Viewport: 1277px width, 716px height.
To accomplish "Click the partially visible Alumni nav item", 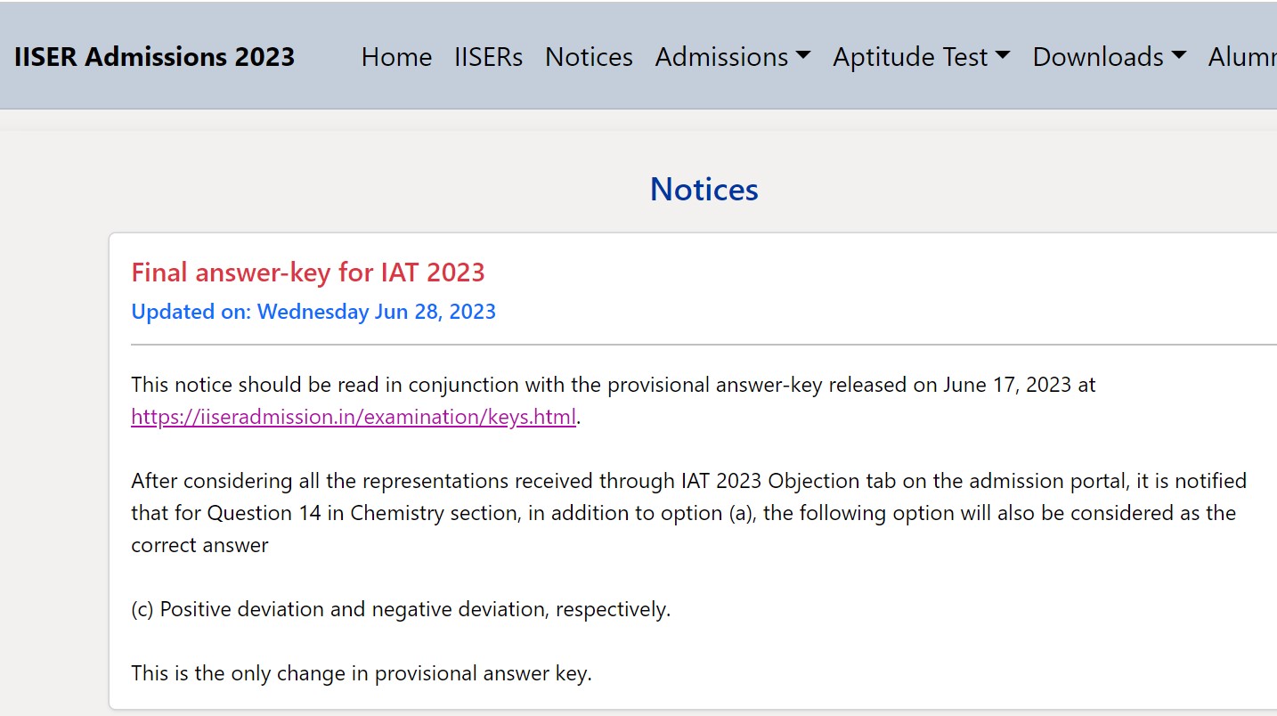I will coord(1242,57).
